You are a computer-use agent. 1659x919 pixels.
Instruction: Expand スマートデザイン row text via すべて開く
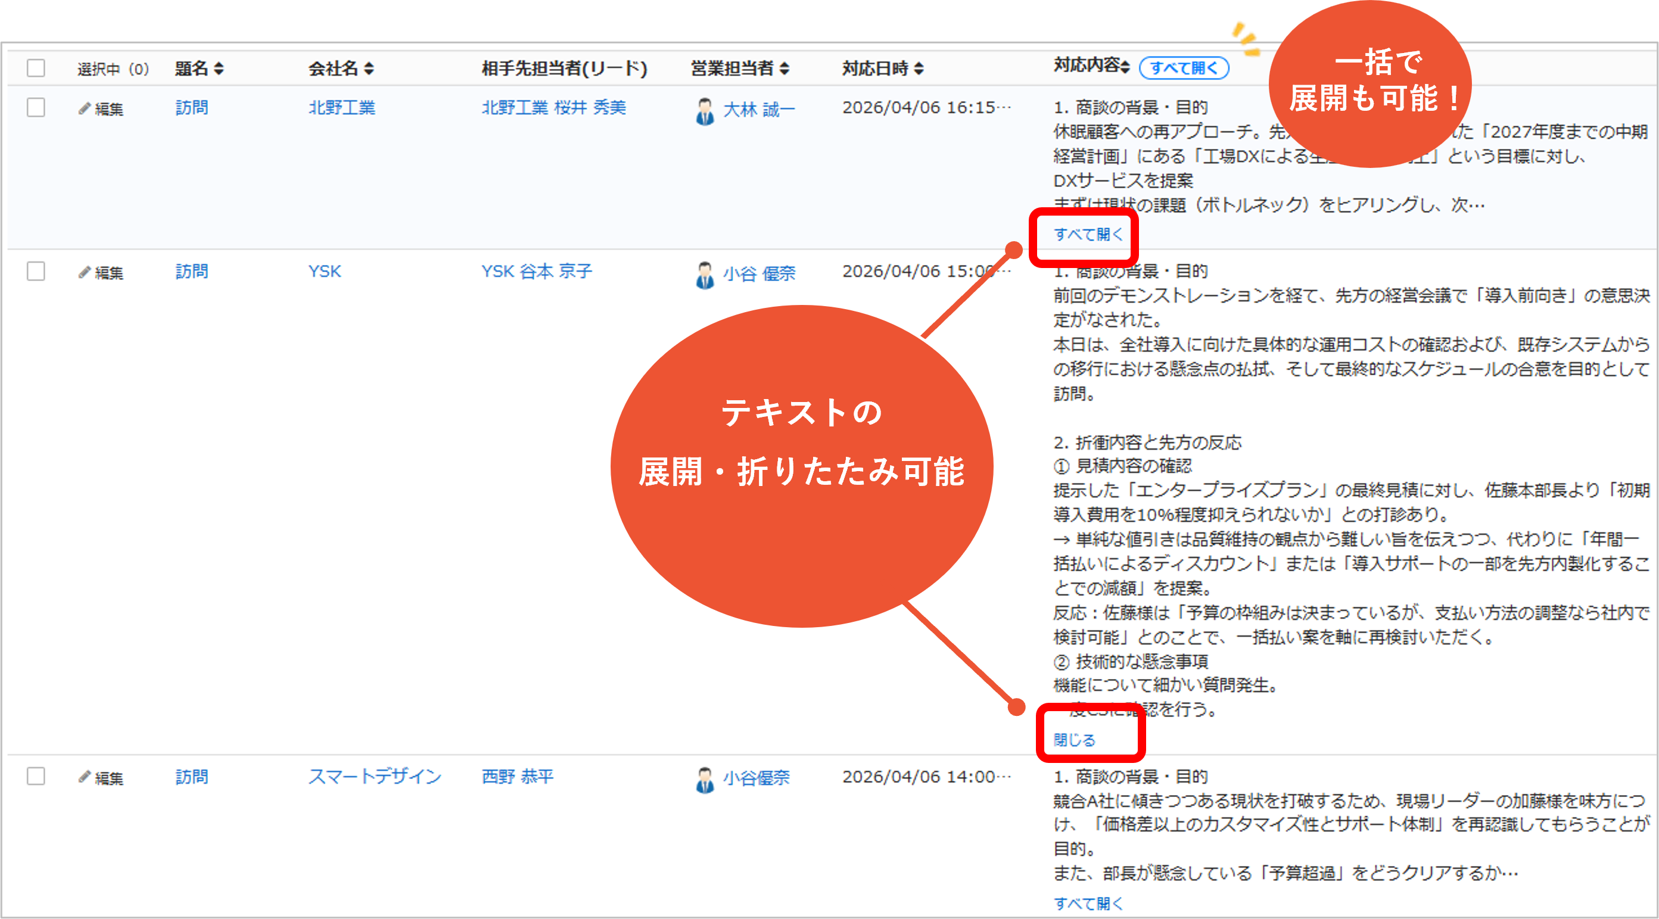click(x=1087, y=903)
